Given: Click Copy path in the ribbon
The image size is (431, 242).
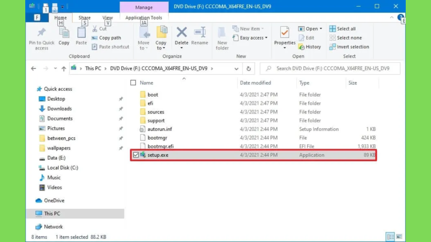Looking at the screenshot, I should (106, 37).
